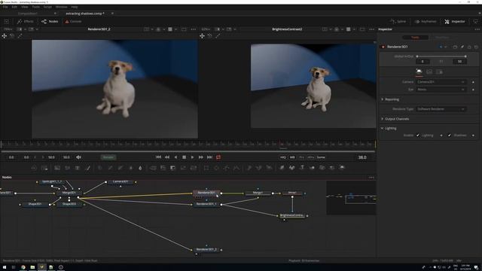The image size is (482, 271).
Task: Open the Spline editor button
Action: click(398, 22)
